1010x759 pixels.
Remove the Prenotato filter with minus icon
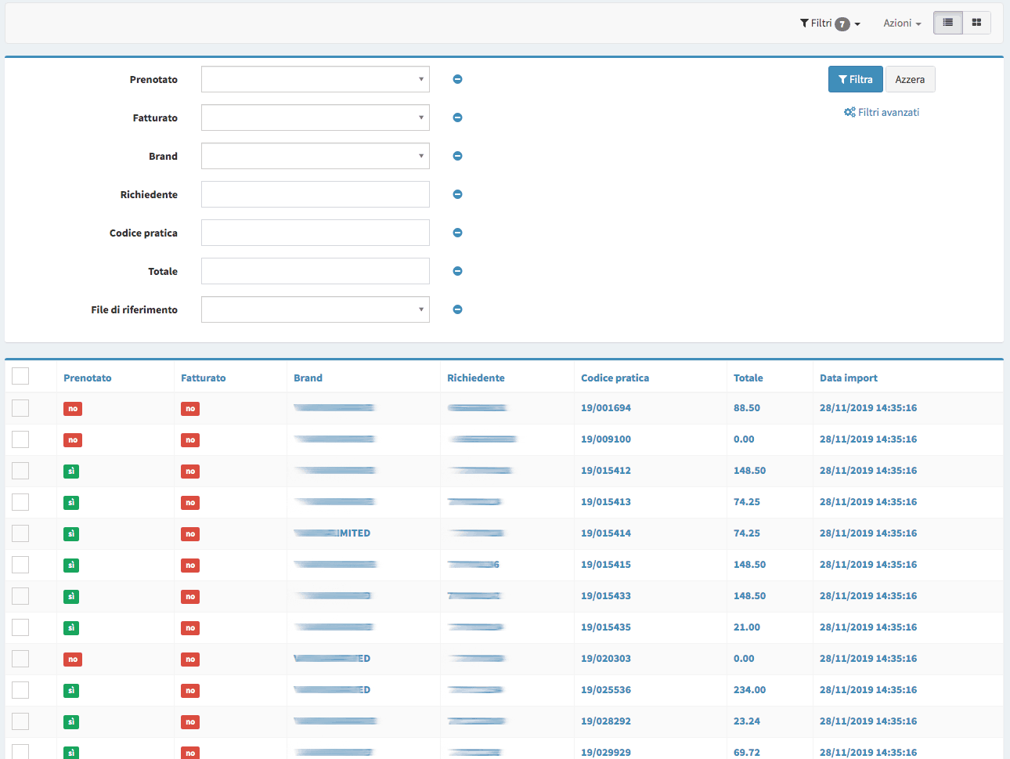tap(458, 79)
